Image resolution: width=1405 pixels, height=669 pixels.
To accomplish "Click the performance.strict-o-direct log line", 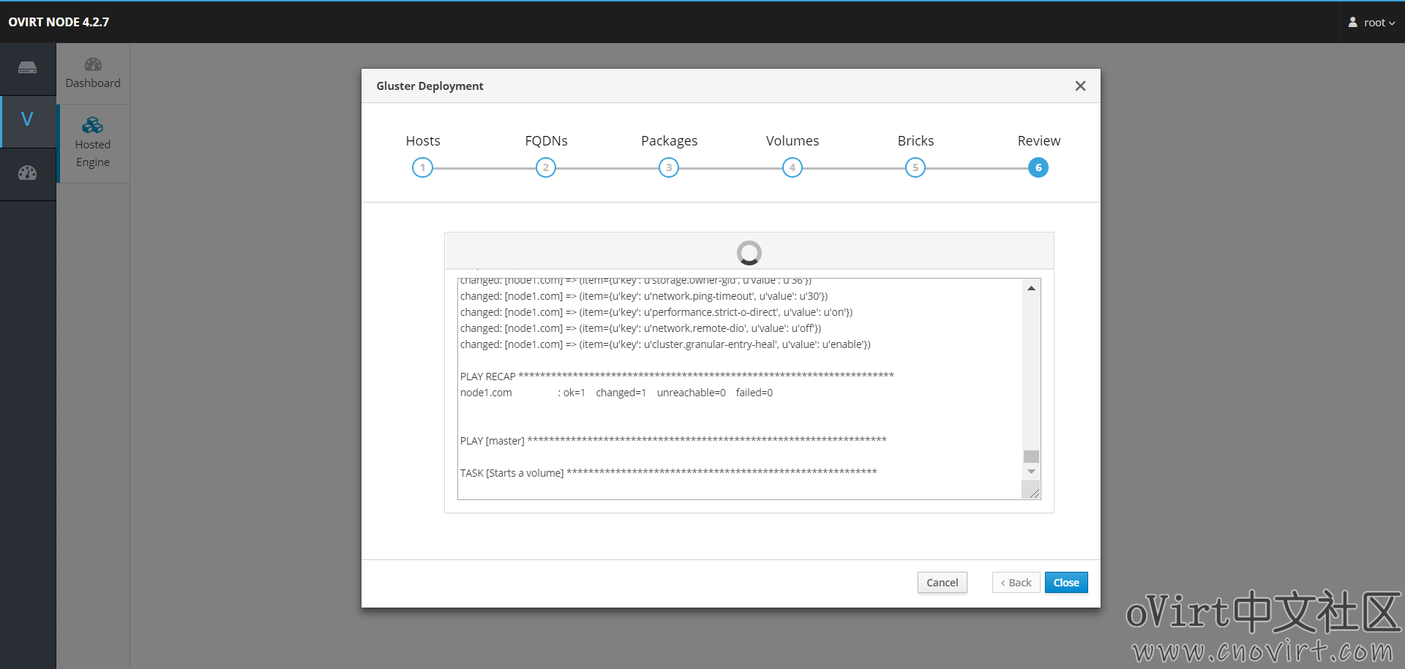I will (x=656, y=312).
